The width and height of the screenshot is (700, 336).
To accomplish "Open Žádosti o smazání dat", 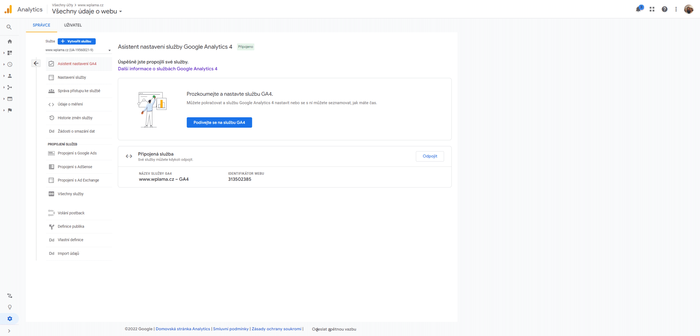I will [79, 131].
